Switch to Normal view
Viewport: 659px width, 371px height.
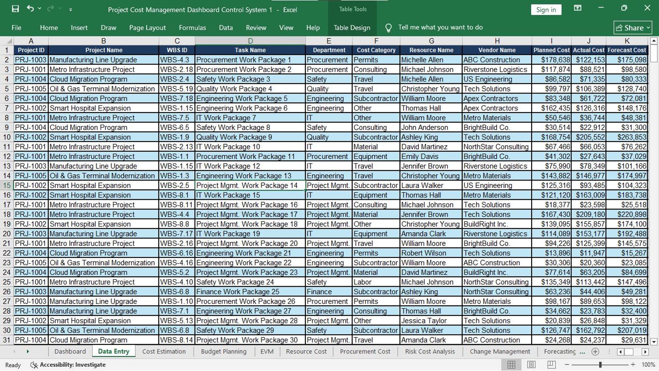pyautogui.click(x=511, y=364)
